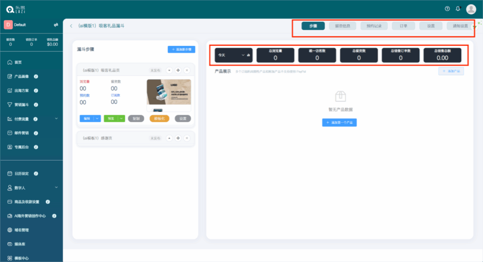483x262 pixels.
Task: Open dropdown arrow beside green 预览 button
Action: click(x=121, y=118)
